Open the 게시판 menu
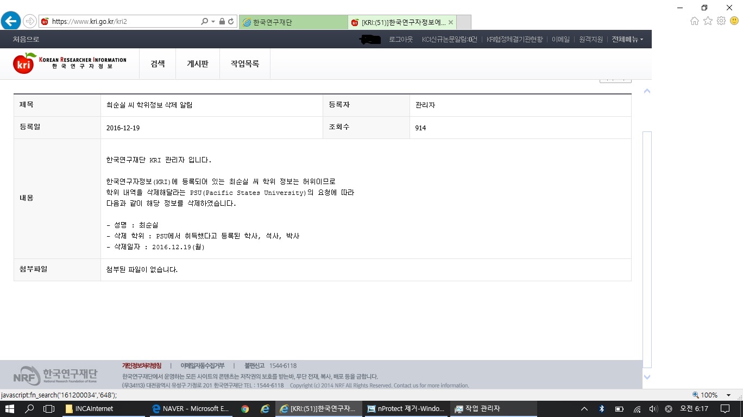This screenshot has height=417, width=743. coord(198,64)
